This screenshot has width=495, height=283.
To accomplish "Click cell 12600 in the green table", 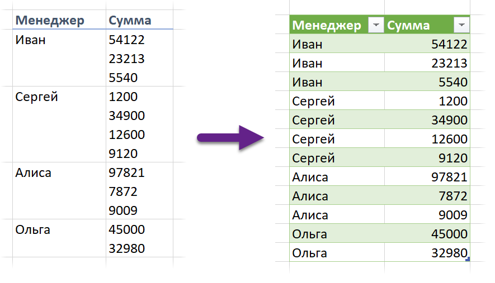I will click(449, 139).
